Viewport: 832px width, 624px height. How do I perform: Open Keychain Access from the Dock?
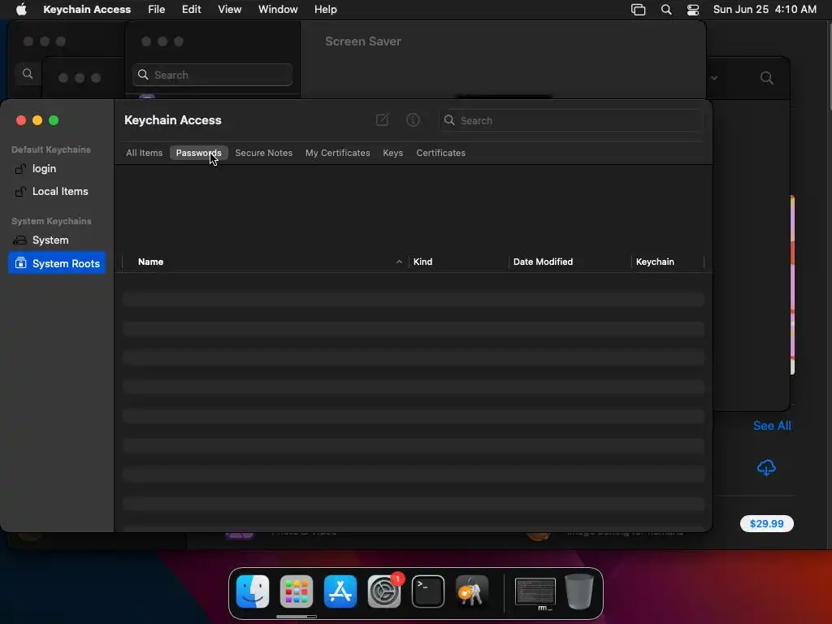(472, 591)
